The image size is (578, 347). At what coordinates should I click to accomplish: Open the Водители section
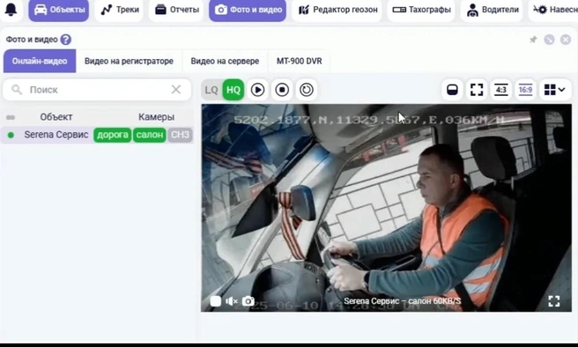tap(493, 10)
